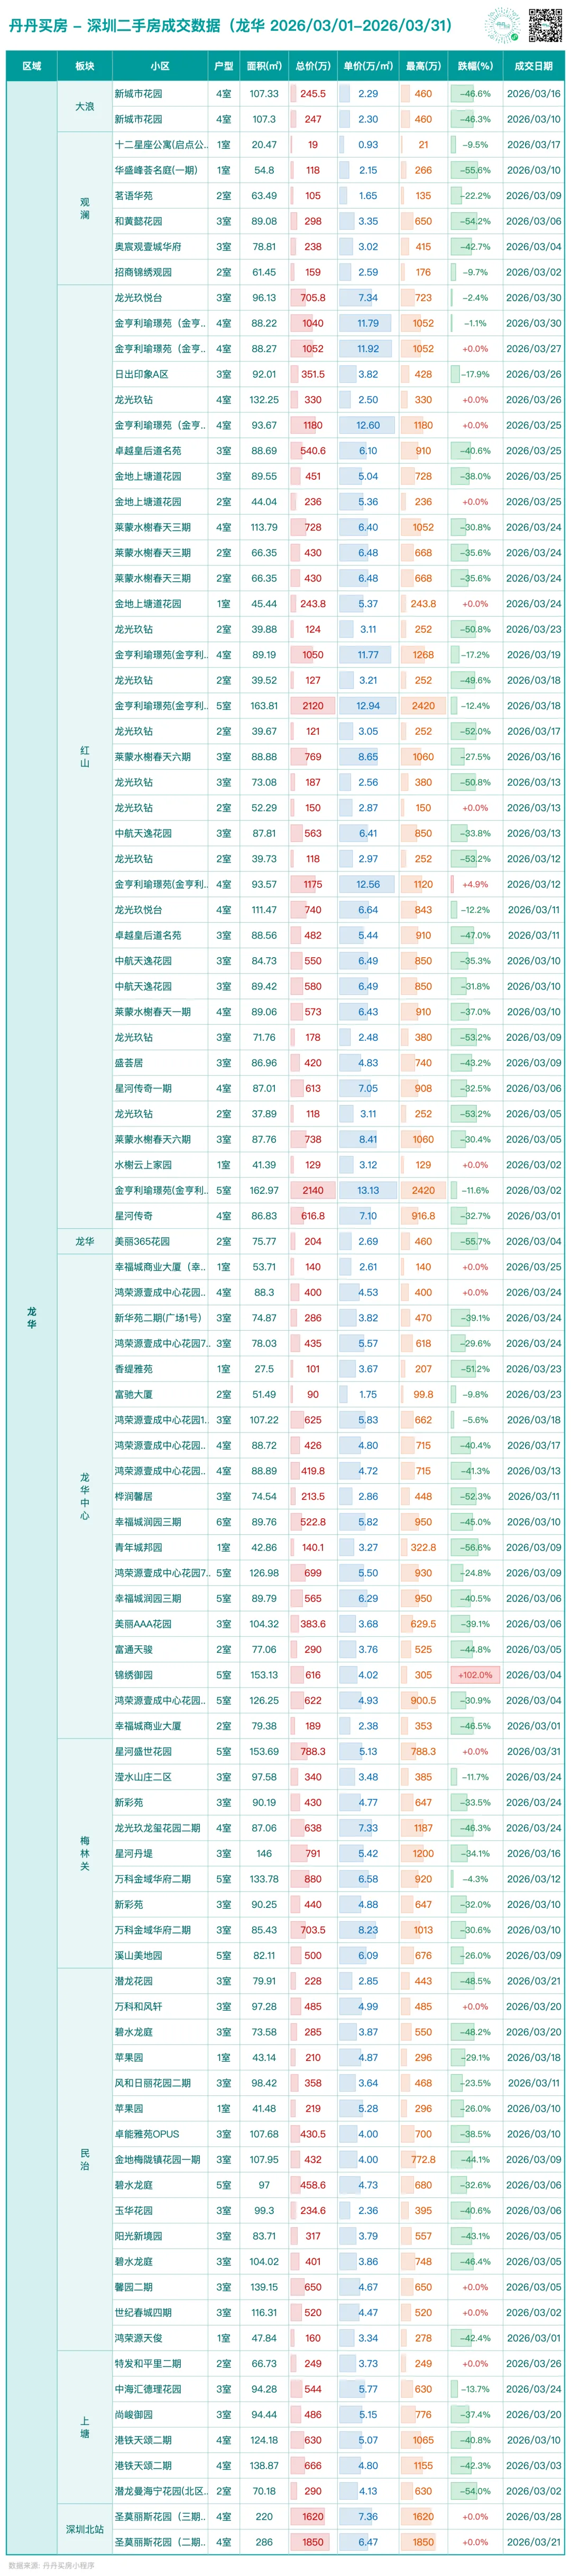This screenshot has width=571, height=2576.
Task: Select the 面积(㎡) column header
Action: (264, 66)
